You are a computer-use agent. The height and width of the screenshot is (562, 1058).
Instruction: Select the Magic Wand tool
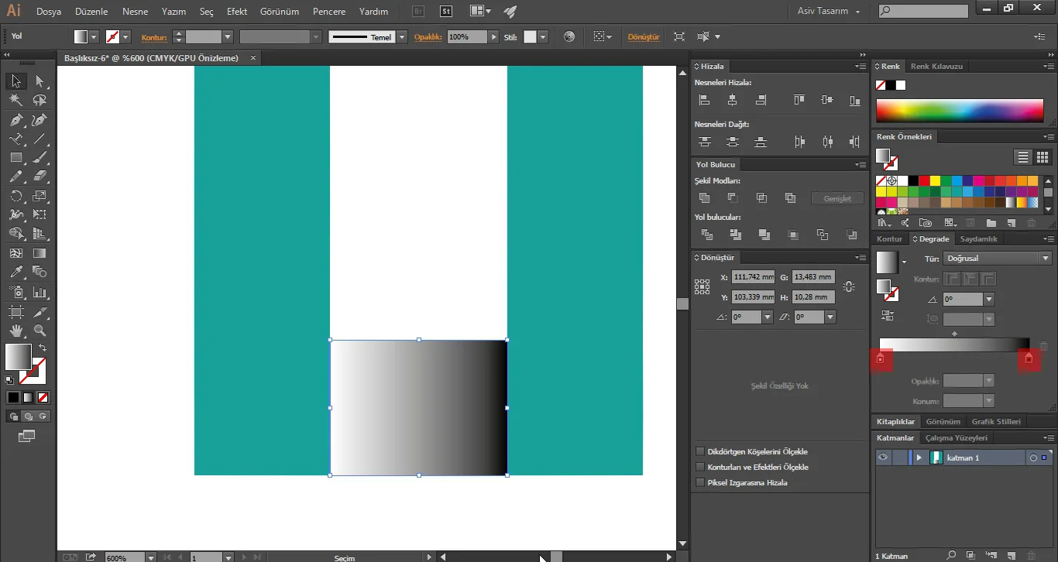pyautogui.click(x=15, y=101)
